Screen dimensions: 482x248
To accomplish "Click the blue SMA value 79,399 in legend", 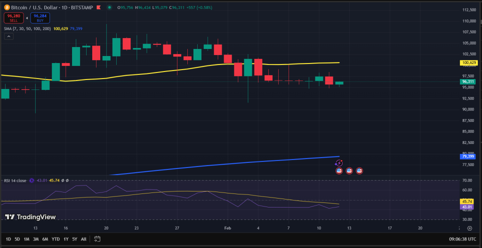I will click(76, 29).
